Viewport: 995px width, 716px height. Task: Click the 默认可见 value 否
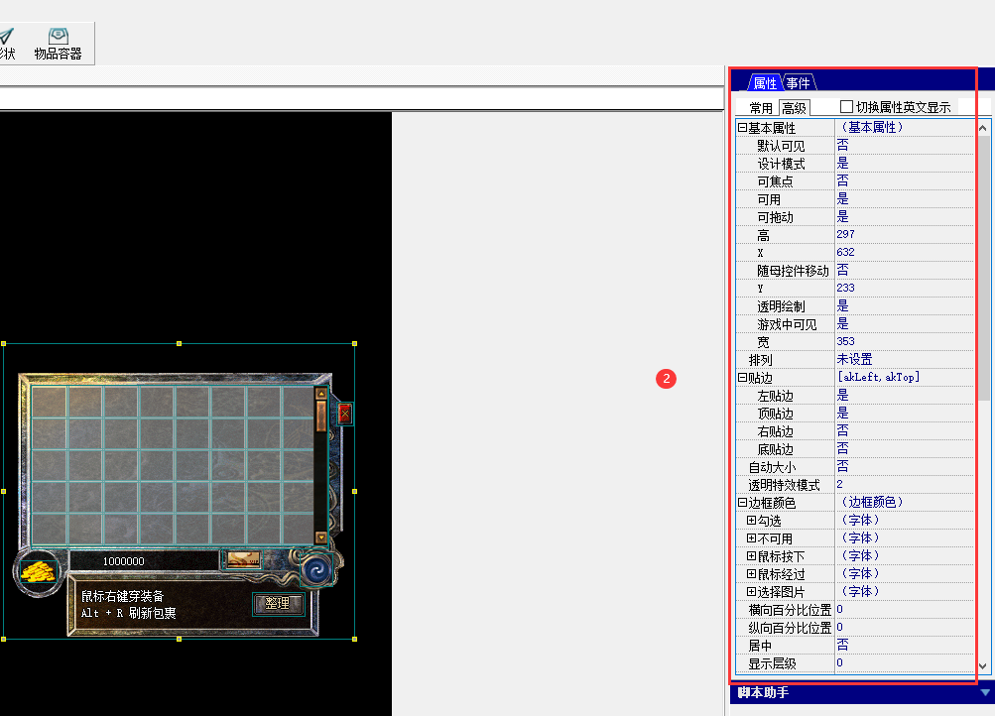tap(842, 145)
